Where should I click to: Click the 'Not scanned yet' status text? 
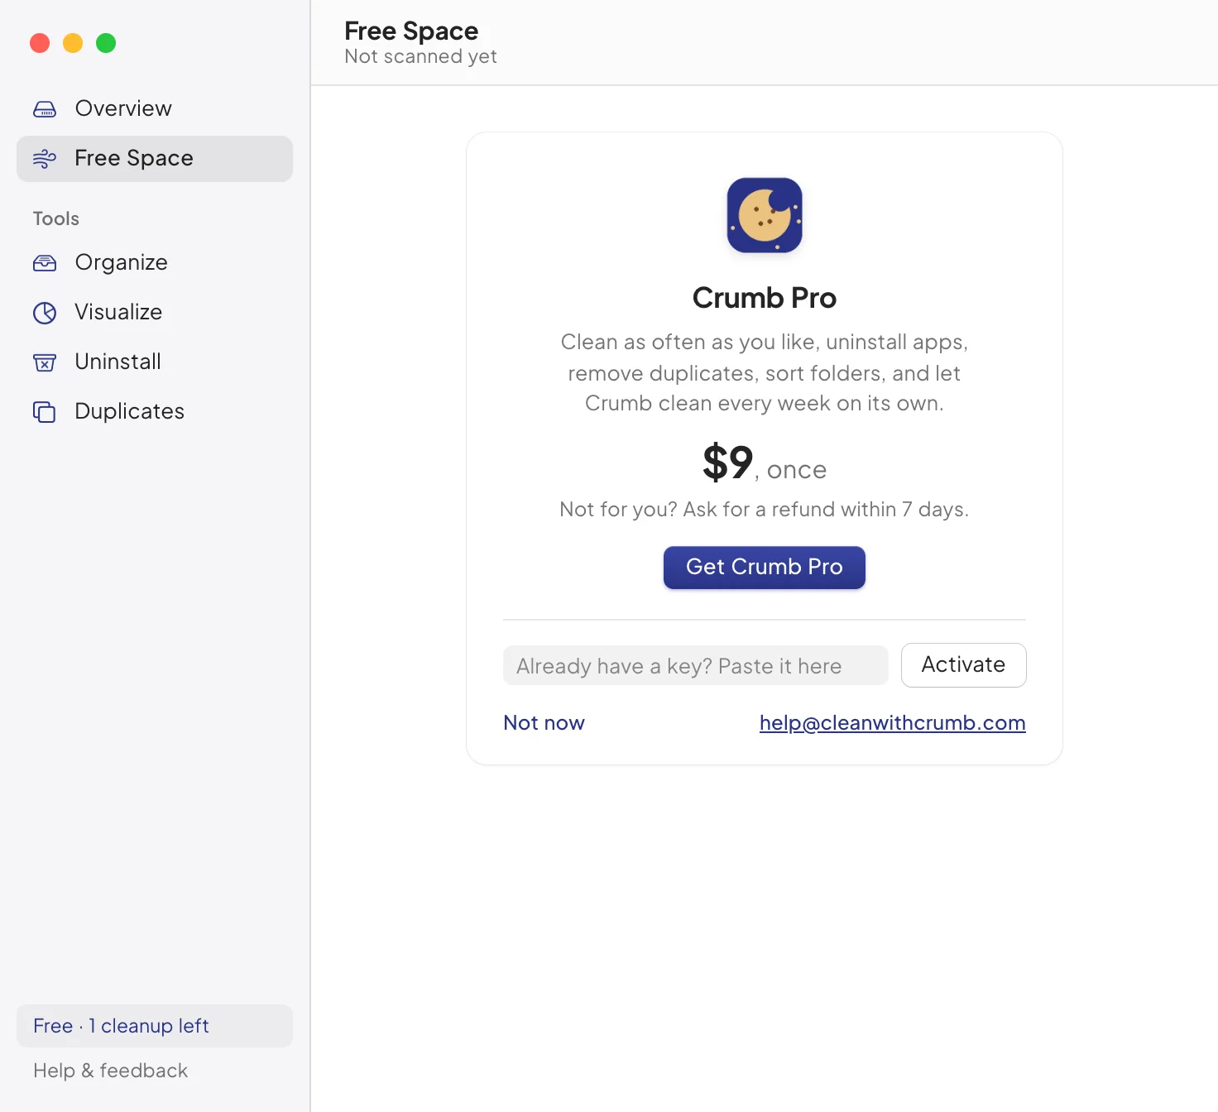tap(420, 56)
